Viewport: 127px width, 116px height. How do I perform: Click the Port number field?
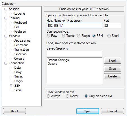112,26
